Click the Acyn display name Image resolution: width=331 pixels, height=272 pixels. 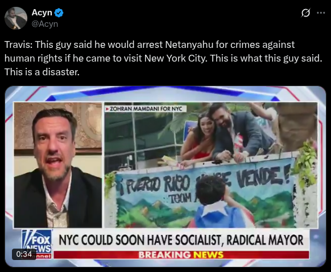coord(42,13)
